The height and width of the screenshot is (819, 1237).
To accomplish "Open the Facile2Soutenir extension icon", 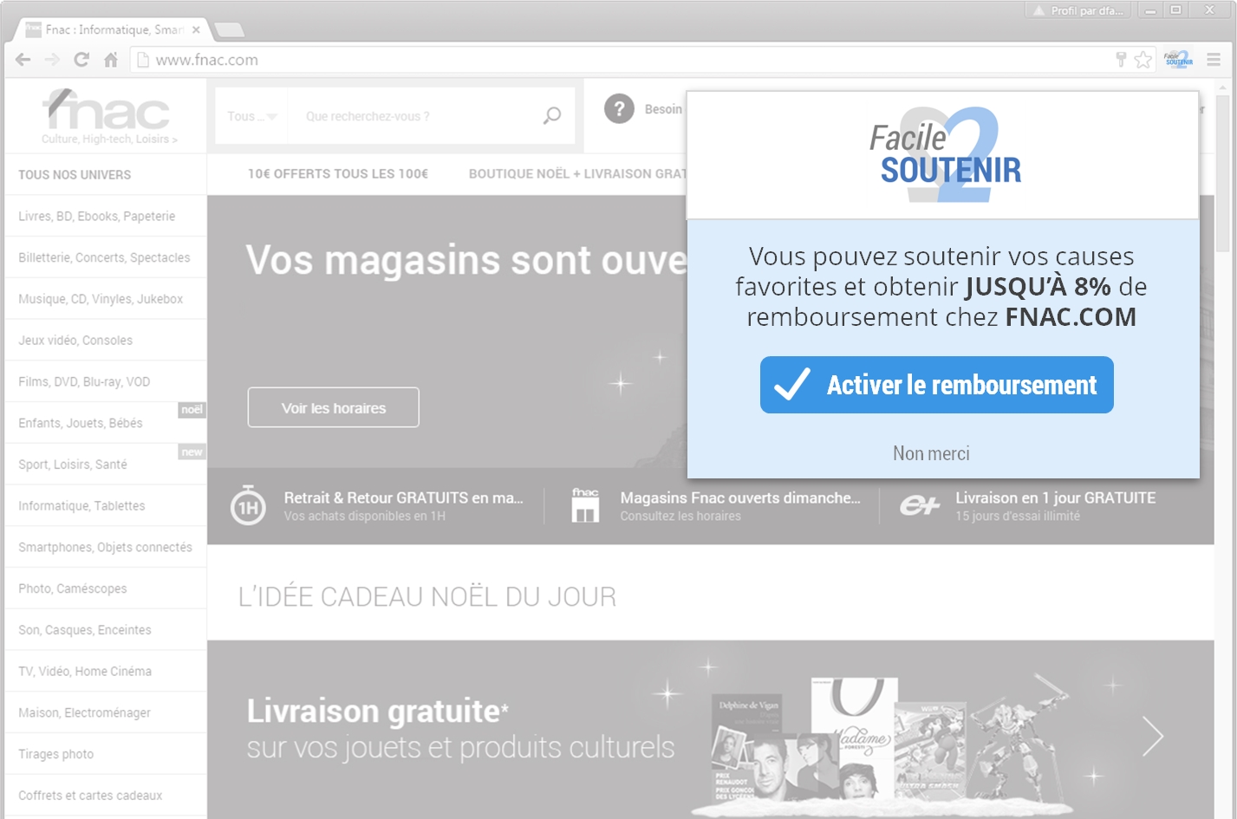I will (1178, 60).
